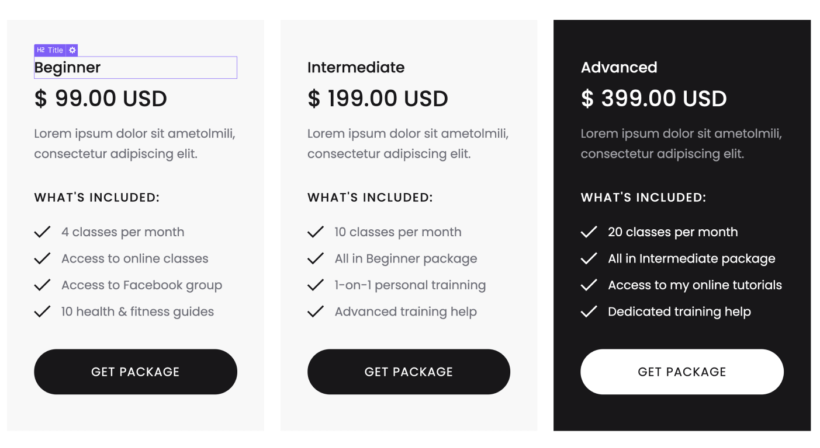
Task: Select the Beginner title text field
Action: 136,68
